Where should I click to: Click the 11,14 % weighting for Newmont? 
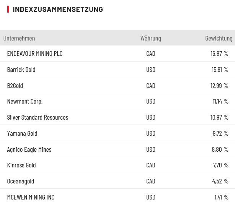tap(220, 101)
